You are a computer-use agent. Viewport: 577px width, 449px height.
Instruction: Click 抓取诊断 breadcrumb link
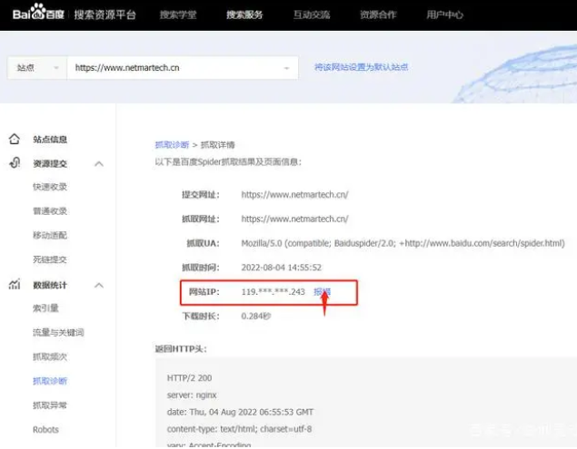[x=172, y=145]
